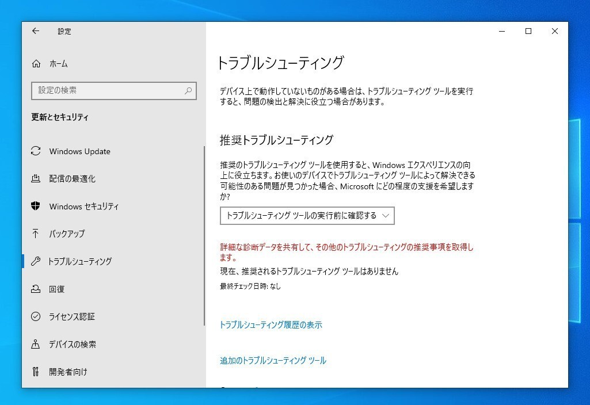Click the dropdown chevron arrow
Image resolution: width=590 pixels, height=405 pixels.
tap(385, 216)
